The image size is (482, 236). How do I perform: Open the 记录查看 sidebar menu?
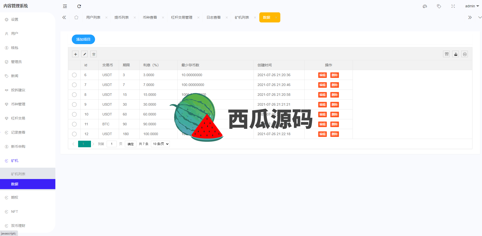(28, 132)
